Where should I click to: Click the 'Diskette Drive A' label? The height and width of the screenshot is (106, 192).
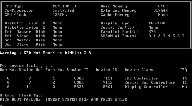coord(25,23)
